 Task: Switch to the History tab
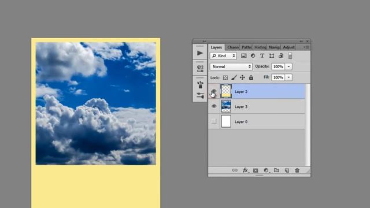click(x=260, y=47)
